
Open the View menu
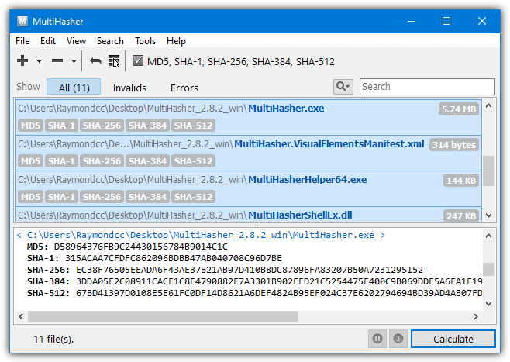pos(76,41)
